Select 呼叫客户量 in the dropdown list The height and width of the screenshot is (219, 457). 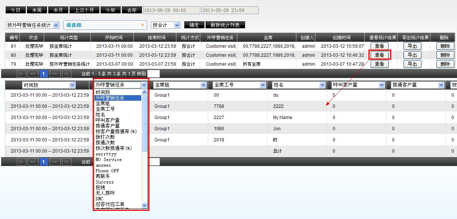108,121
